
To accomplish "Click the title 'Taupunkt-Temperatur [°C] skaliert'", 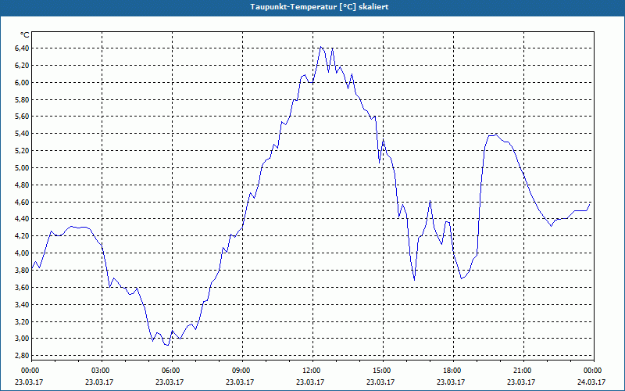I will pos(320,7).
